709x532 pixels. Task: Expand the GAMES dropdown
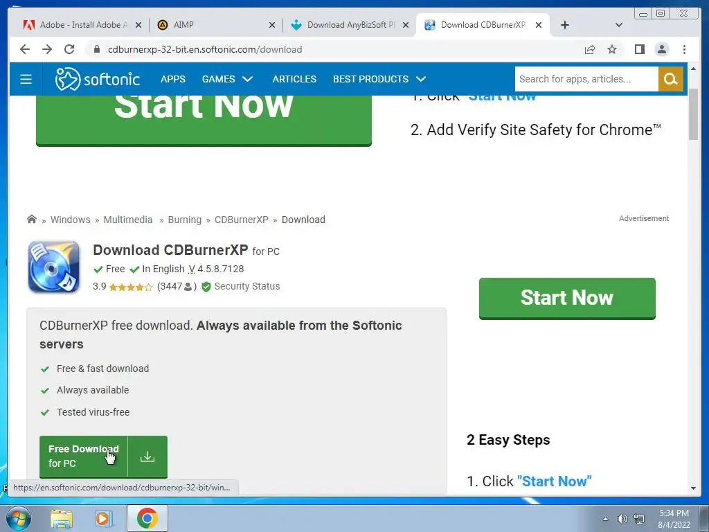227,79
